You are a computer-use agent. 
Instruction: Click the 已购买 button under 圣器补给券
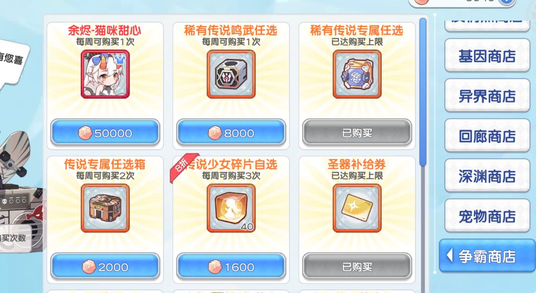(357, 267)
